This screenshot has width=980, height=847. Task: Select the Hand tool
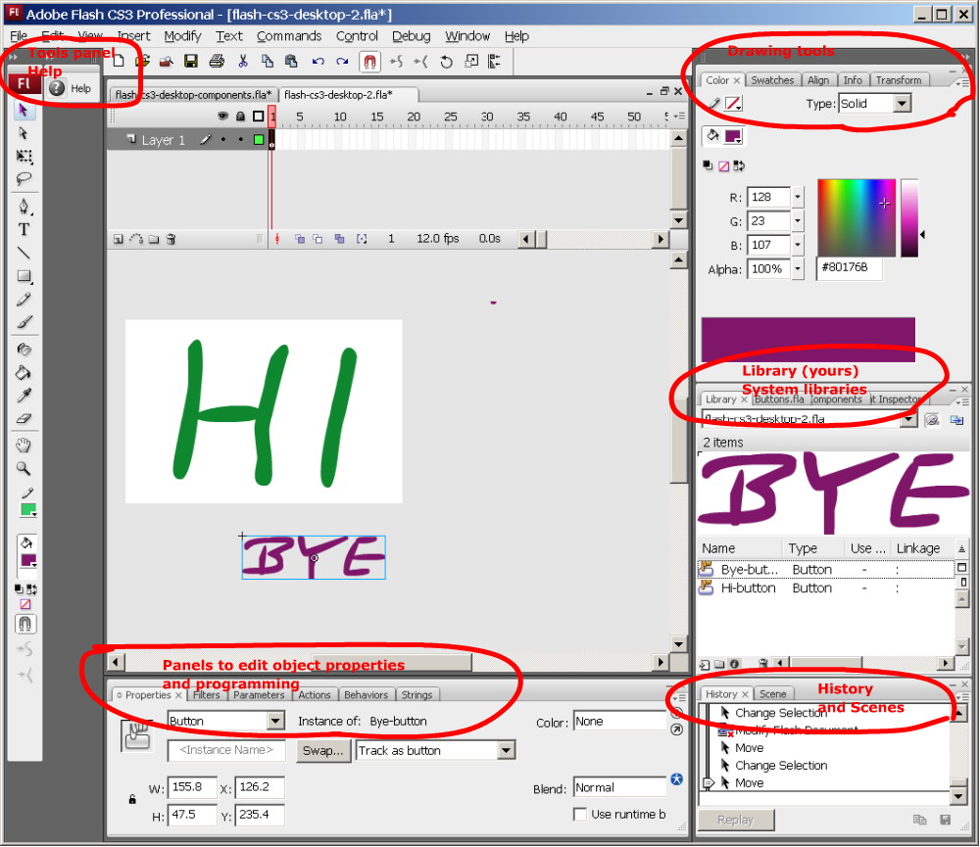24,446
